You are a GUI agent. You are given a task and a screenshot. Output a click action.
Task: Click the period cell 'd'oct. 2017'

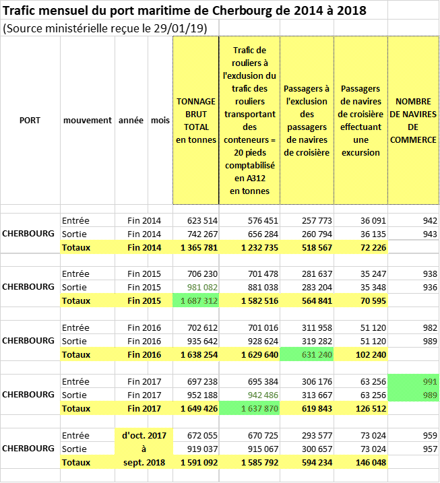coord(144,435)
